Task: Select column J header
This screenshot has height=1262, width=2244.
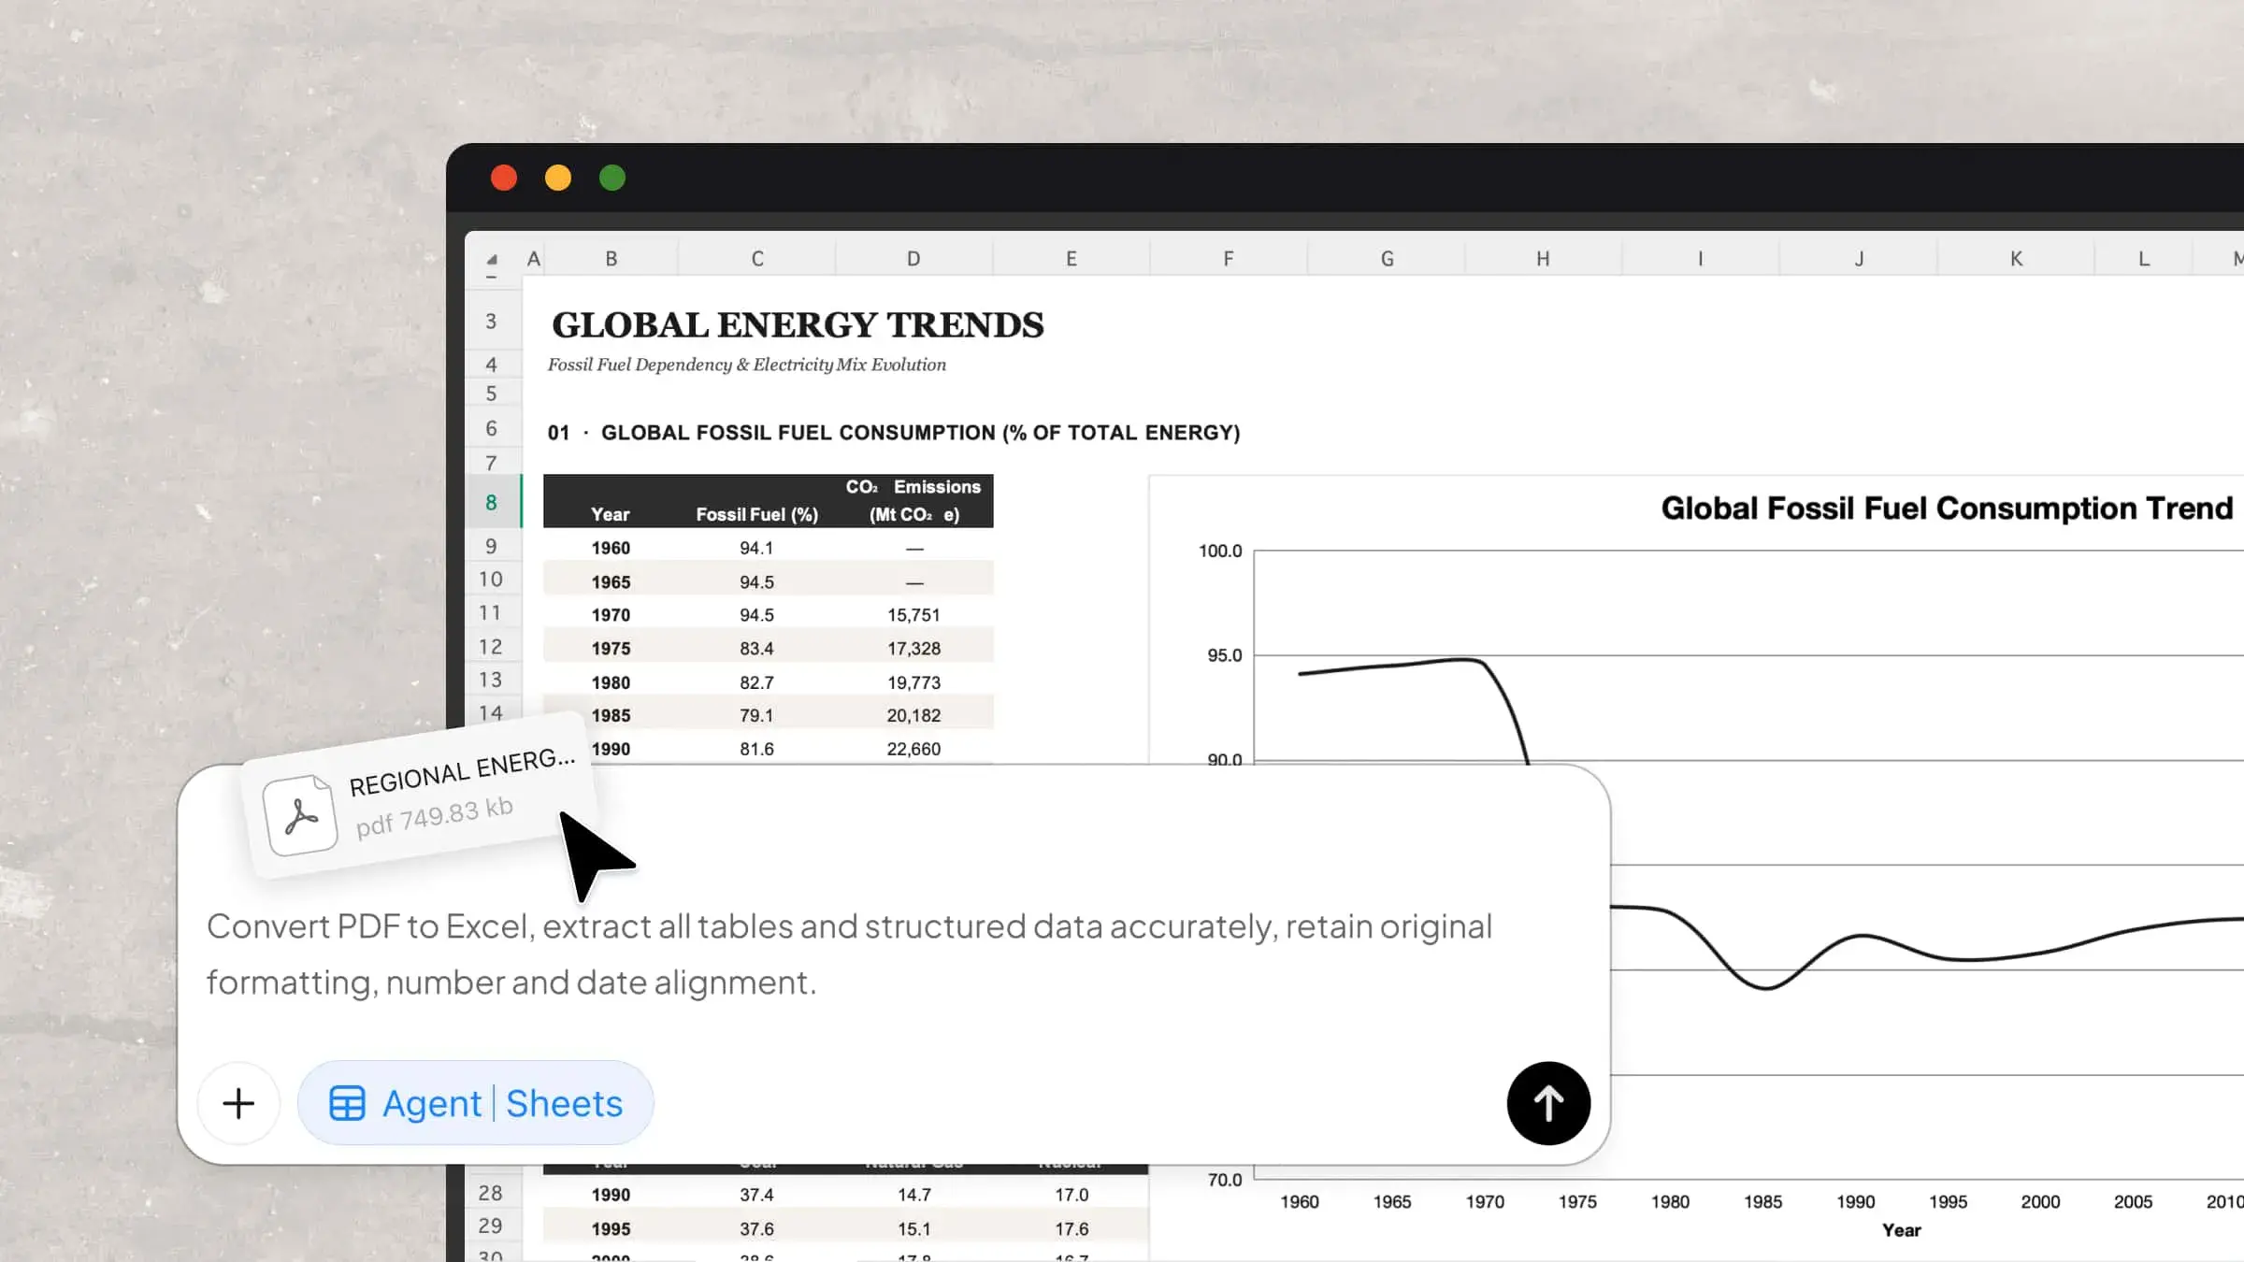Action: (1859, 259)
